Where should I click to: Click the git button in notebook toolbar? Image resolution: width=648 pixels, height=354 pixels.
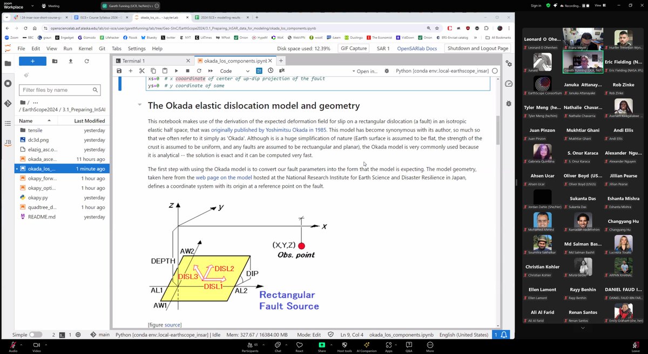point(282,71)
